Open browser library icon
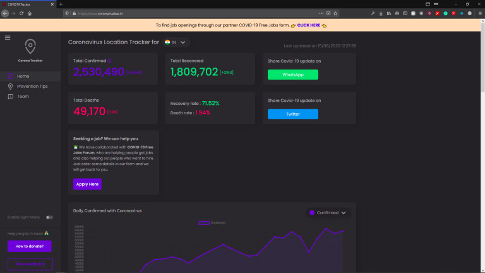Viewport: 485px width, 273px height. coord(389,14)
